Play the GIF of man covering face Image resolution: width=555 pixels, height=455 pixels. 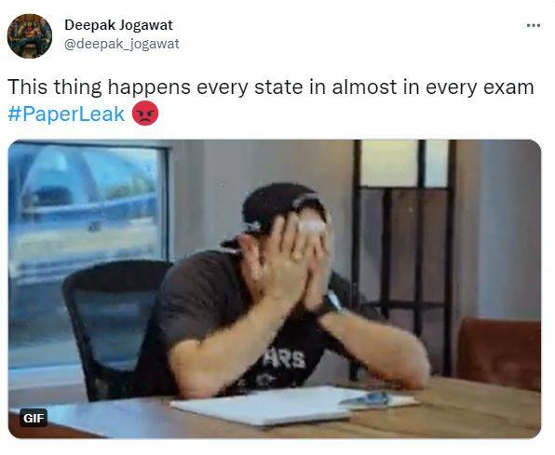[x=275, y=288]
